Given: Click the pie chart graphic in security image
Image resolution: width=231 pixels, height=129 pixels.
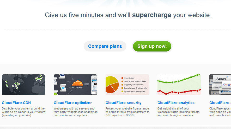Looking at the screenshot, I should pos(112,85).
